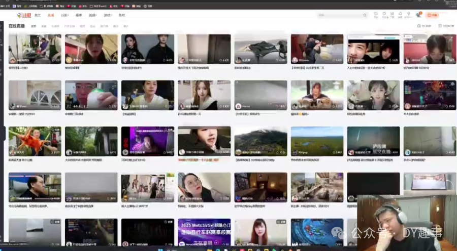Open the man holding green ball stream
Image resolution: width=457 pixels, height=251 pixels.
point(91,95)
